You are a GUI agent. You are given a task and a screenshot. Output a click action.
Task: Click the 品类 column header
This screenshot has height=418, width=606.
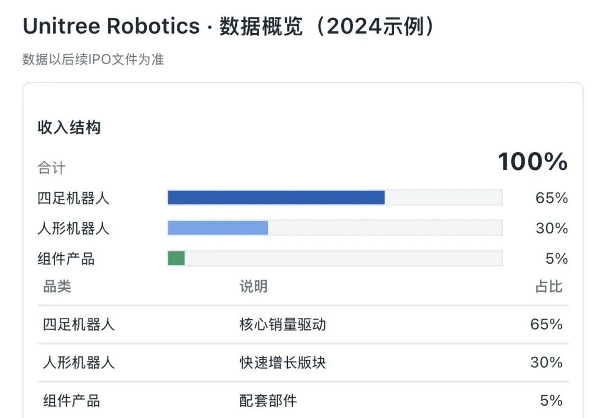(x=57, y=287)
